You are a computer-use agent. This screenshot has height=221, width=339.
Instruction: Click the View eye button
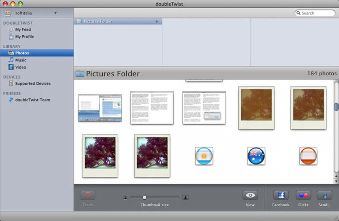point(250,195)
